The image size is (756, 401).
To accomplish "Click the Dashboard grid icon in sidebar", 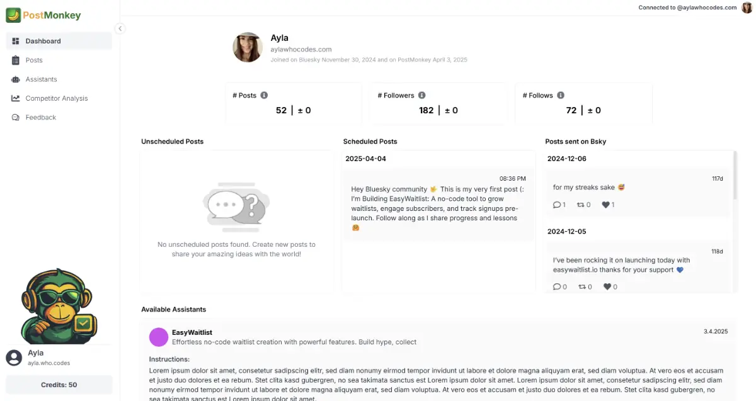I will click(16, 41).
